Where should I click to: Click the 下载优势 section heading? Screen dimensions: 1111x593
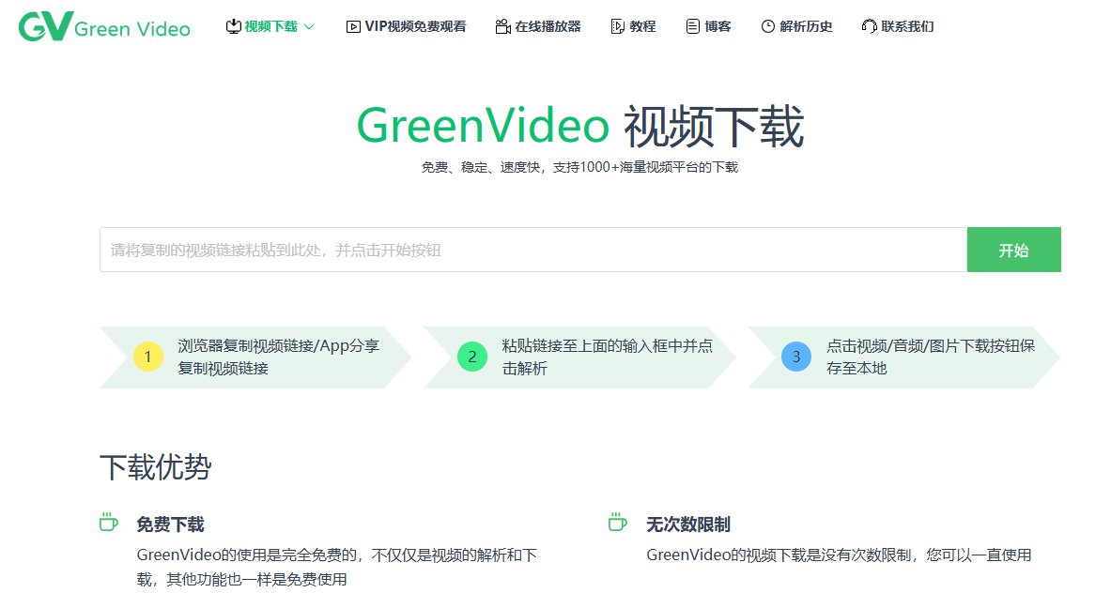(156, 467)
